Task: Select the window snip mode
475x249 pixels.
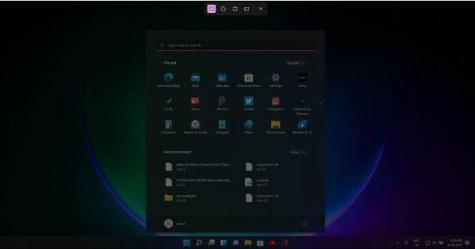Action: coord(235,9)
